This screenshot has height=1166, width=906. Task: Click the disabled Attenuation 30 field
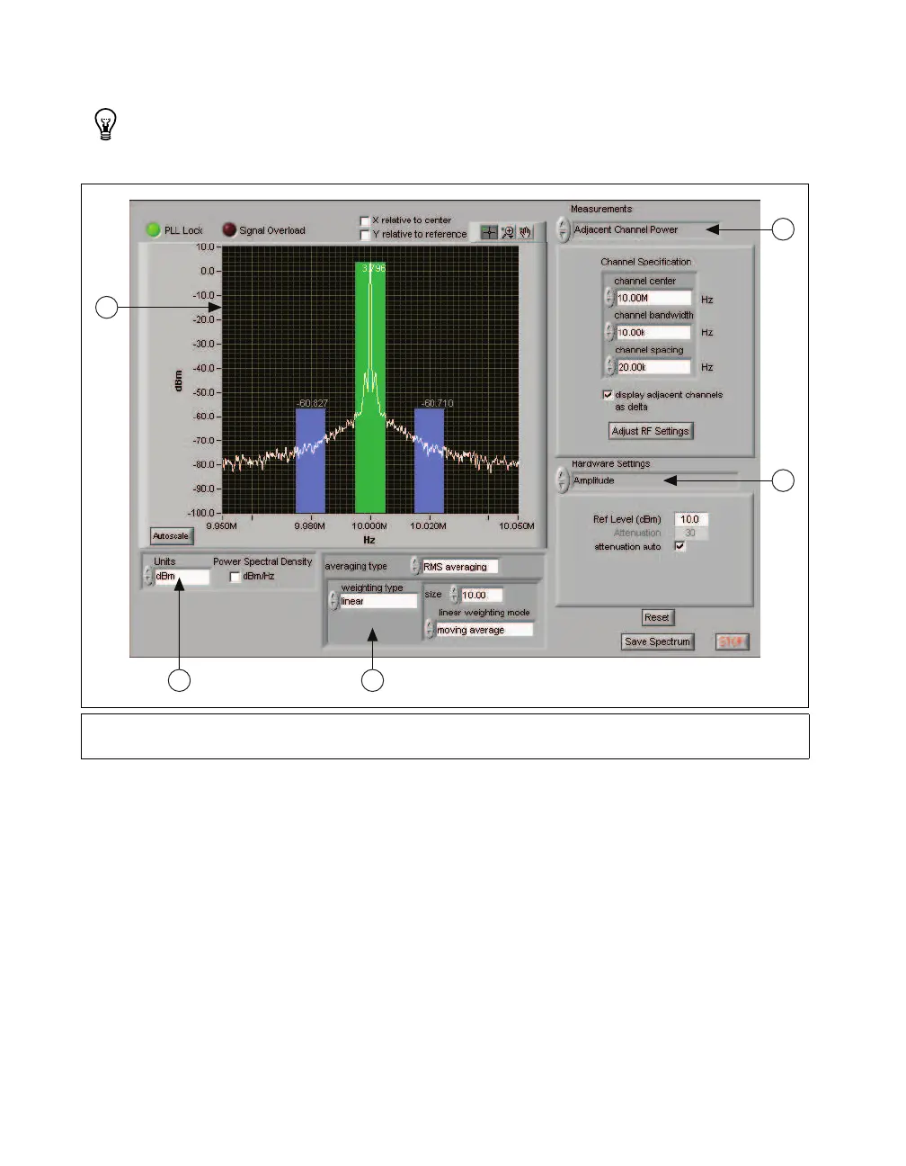[x=691, y=533]
